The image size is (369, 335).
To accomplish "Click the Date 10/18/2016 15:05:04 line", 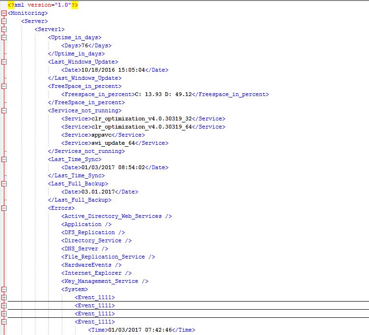I will pos(115,70).
